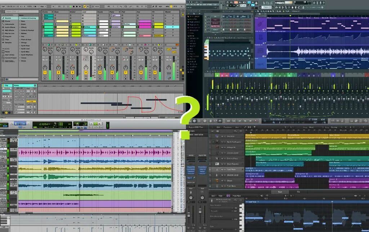Screen dimensions: 369x232
Task: Toggle track activator 1 on Drums track
Action: pyautogui.click(x=45, y=73)
